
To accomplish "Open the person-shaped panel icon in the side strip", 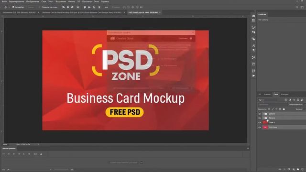I will click(253, 39).
